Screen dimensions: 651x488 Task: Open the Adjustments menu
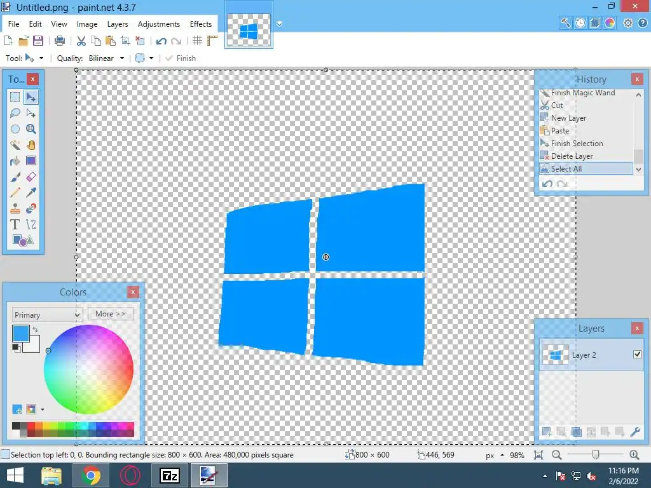[159, 24]
